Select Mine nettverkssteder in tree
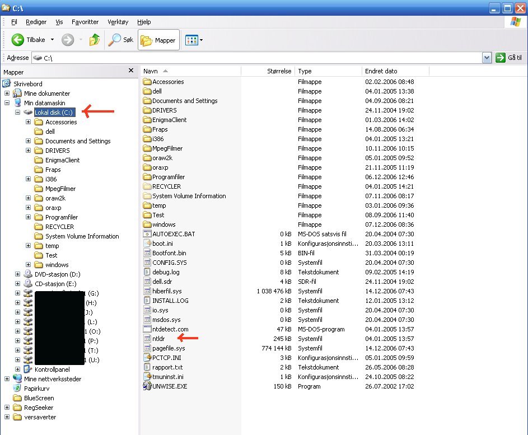Screen dimensions: 528x435 (53, 379)
